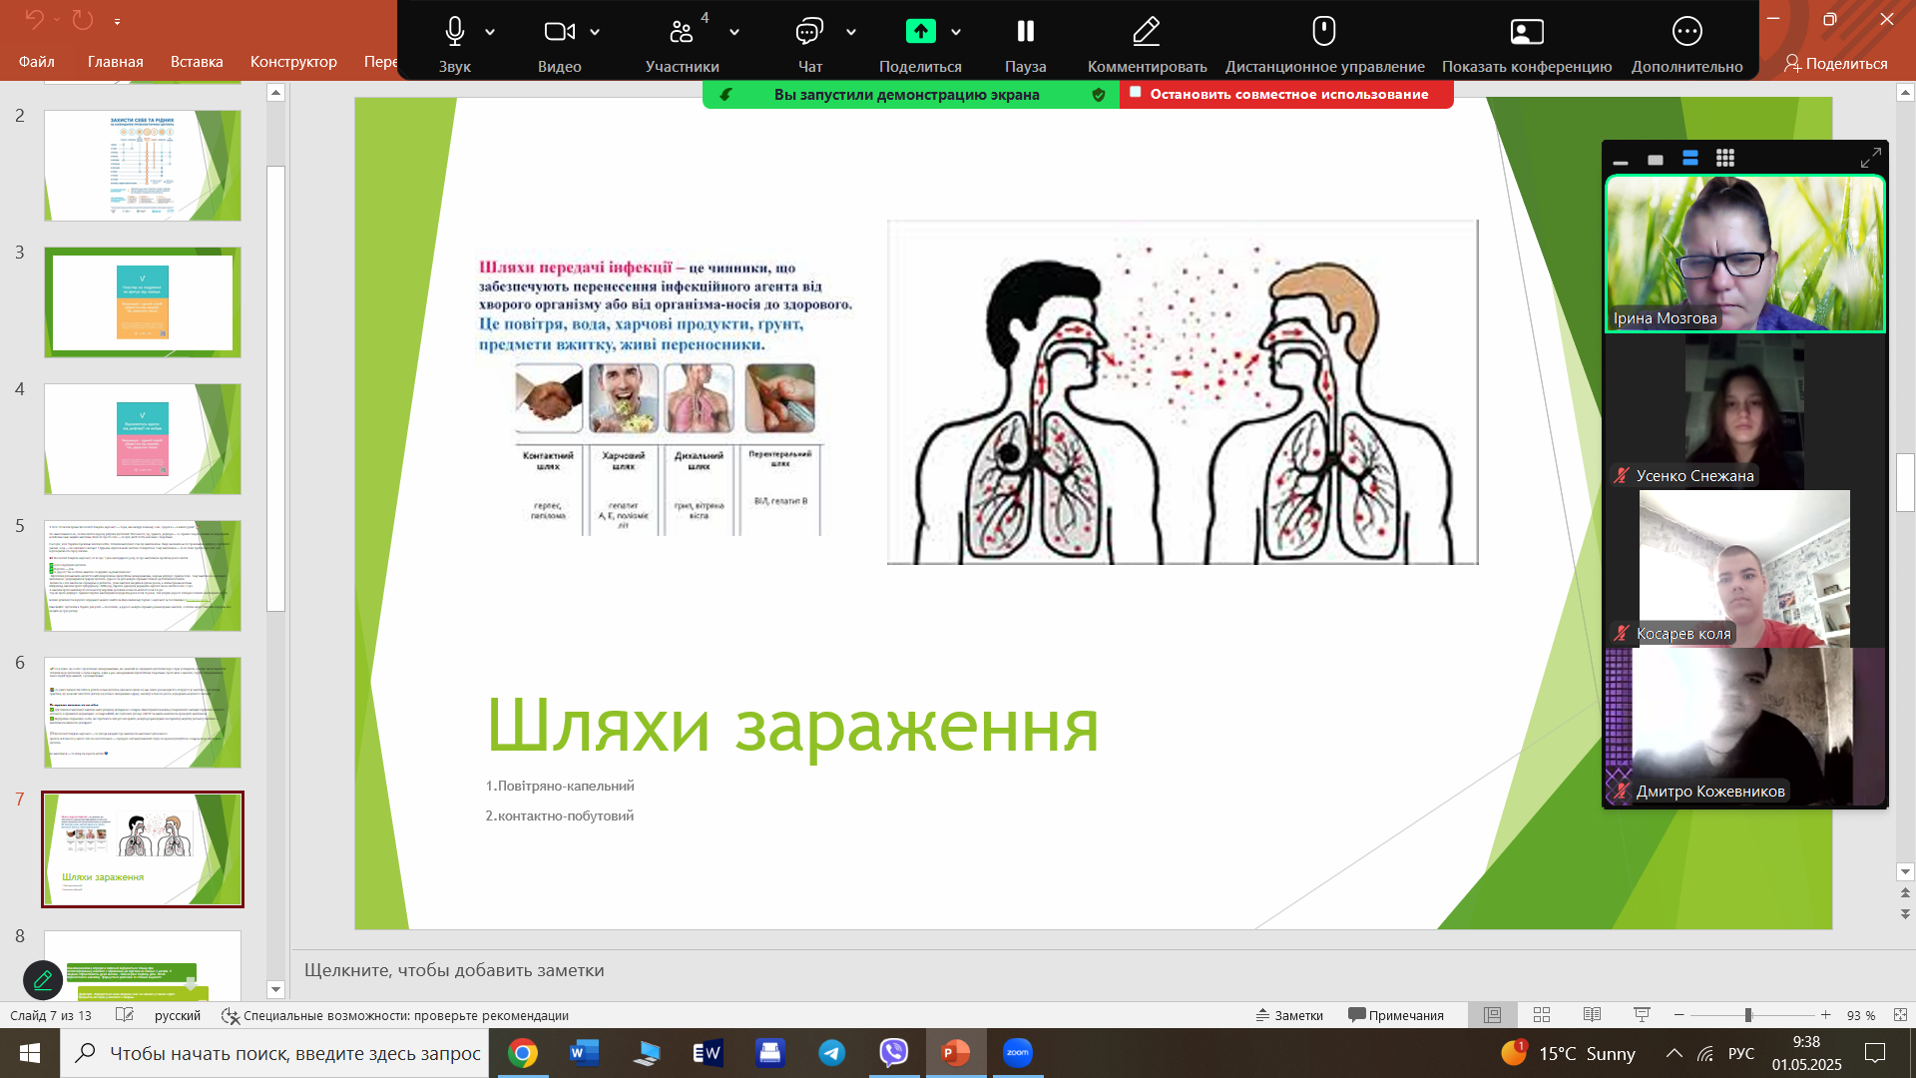Click notes field to add notes
Viewport: 1916px width, 1078px height.
pos(1093,970)
